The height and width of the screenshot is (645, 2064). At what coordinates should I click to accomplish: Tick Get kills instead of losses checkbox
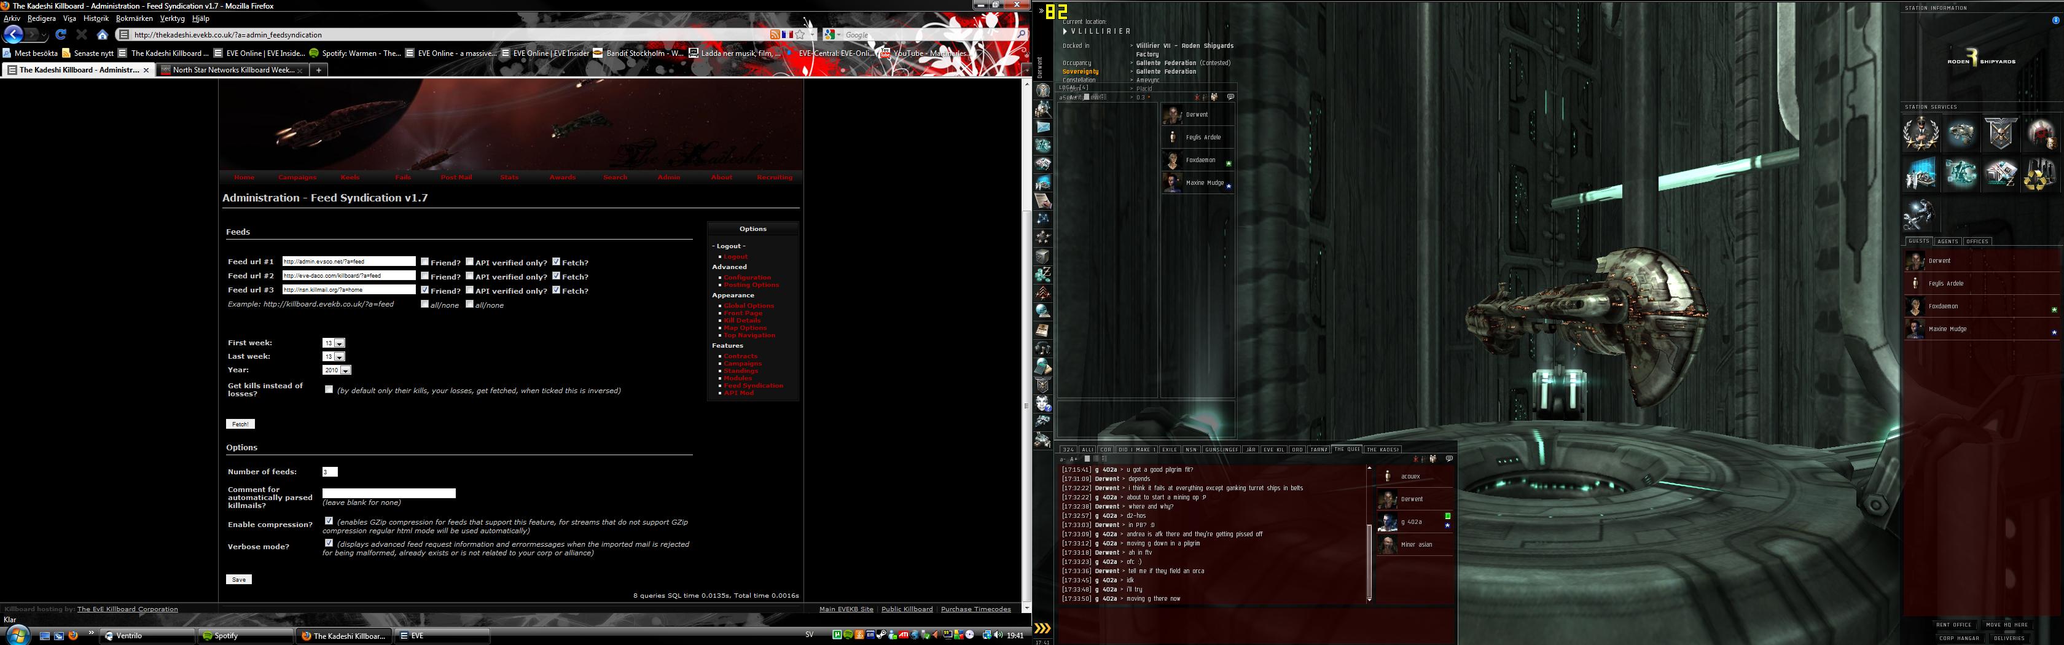[x=329, y=389]
